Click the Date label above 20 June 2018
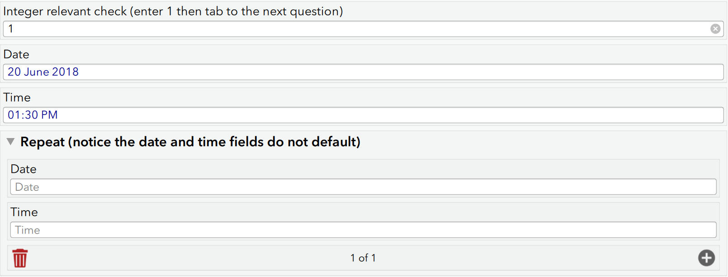 (16, 55)
